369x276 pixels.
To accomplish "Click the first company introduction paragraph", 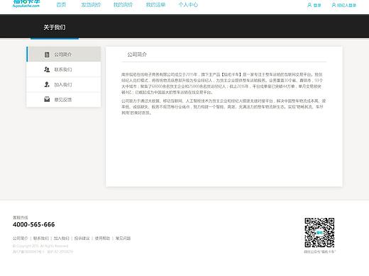I will 222,84.
